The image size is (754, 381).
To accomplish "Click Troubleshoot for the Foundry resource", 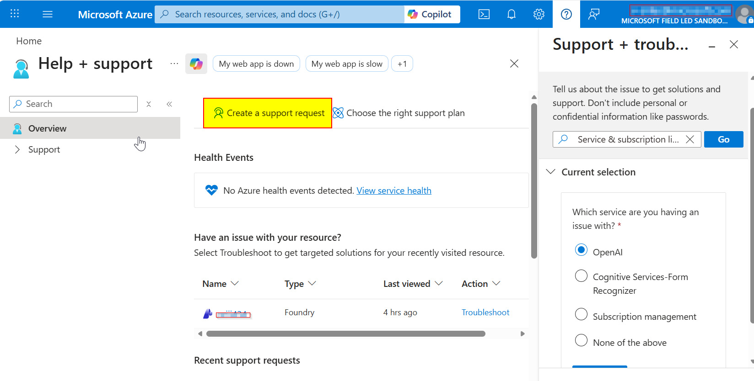I will [x=485, y=312].
